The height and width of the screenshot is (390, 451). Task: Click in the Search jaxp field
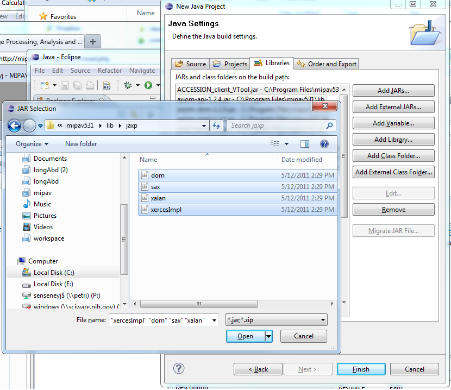(277, 125)
